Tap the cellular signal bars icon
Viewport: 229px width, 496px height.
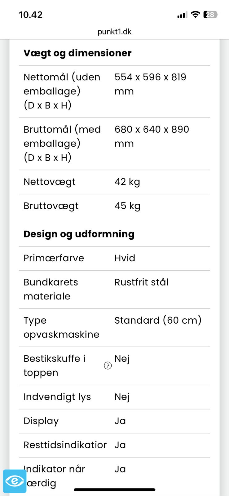(182, 15)
